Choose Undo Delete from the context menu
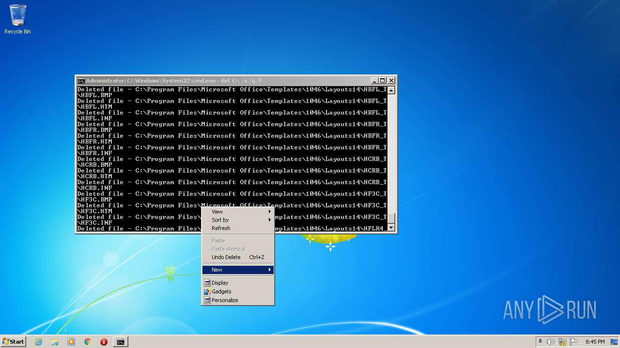 238,257
